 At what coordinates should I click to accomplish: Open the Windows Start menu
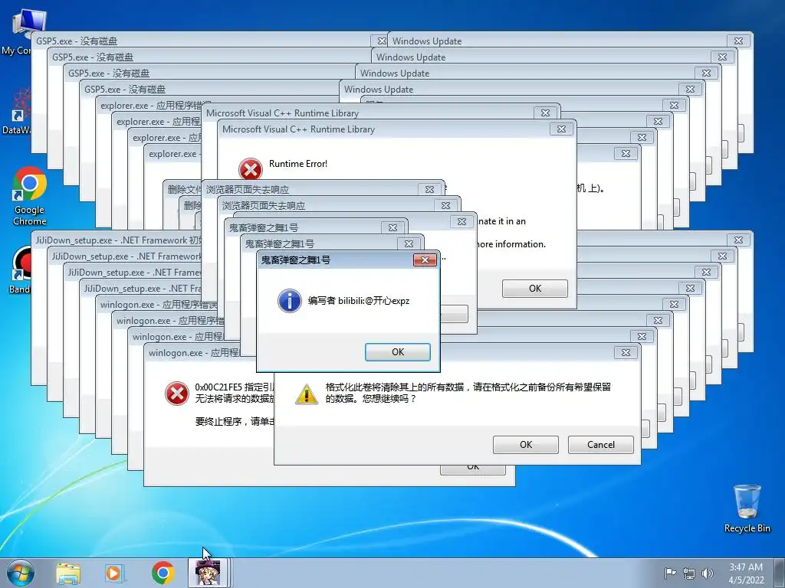(21, 573)
